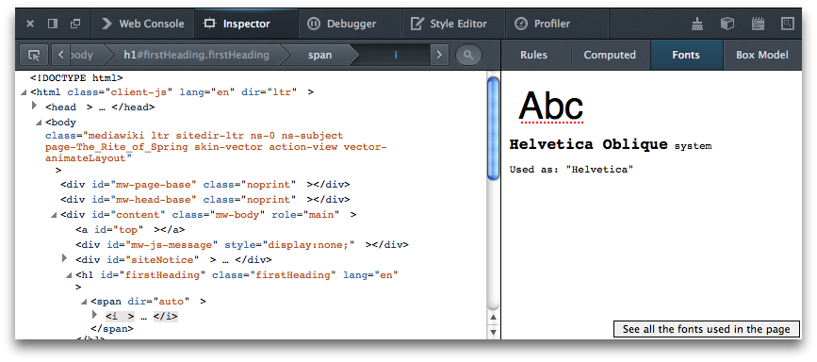Select the closing </span> tag line
Screen dimensions: 817x362
tap(112, 329)
